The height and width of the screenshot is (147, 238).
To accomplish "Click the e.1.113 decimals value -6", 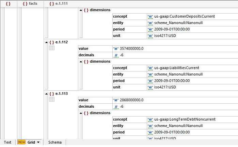I will 122,107.
